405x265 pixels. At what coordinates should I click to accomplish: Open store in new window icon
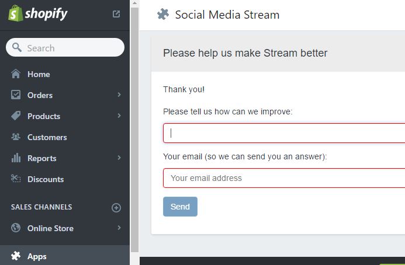tap(116, 14)
